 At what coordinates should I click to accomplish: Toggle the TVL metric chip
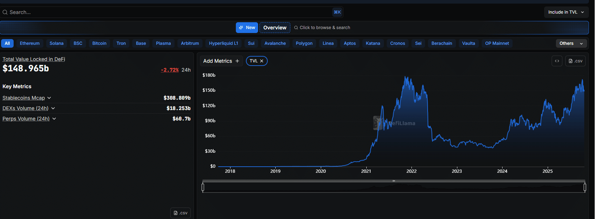click(254, 61)
